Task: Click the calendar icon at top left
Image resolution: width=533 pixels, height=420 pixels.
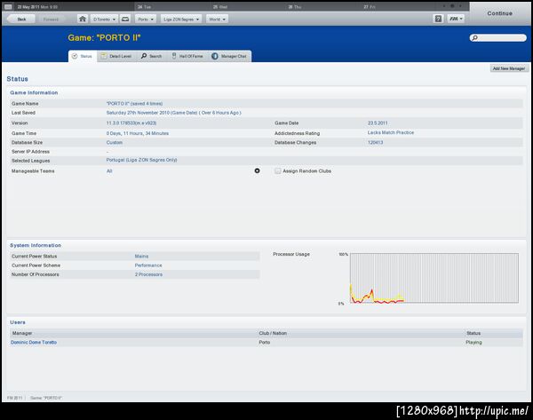Action: point(8,7)
